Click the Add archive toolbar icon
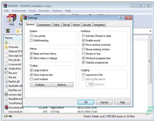The width and height of the screenshot is (154, 121). [x=11, y=18]
